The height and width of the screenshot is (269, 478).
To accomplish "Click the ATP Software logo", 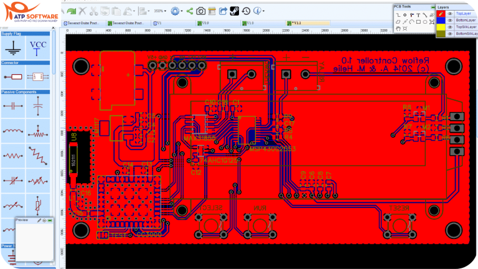I will [x=30, y=13].
